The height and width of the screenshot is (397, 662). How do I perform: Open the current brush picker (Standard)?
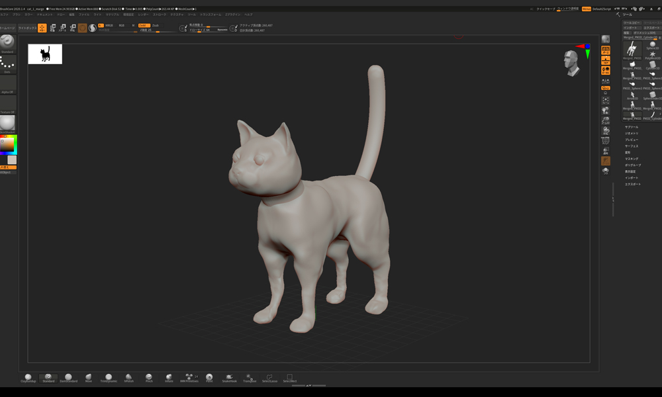(x=7, y=44)
